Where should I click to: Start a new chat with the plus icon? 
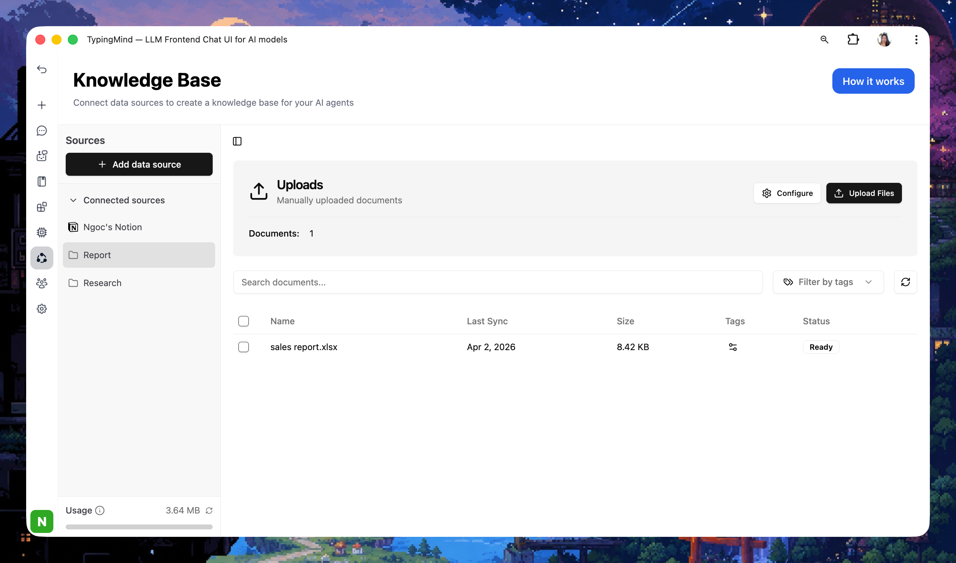point(42,105)
